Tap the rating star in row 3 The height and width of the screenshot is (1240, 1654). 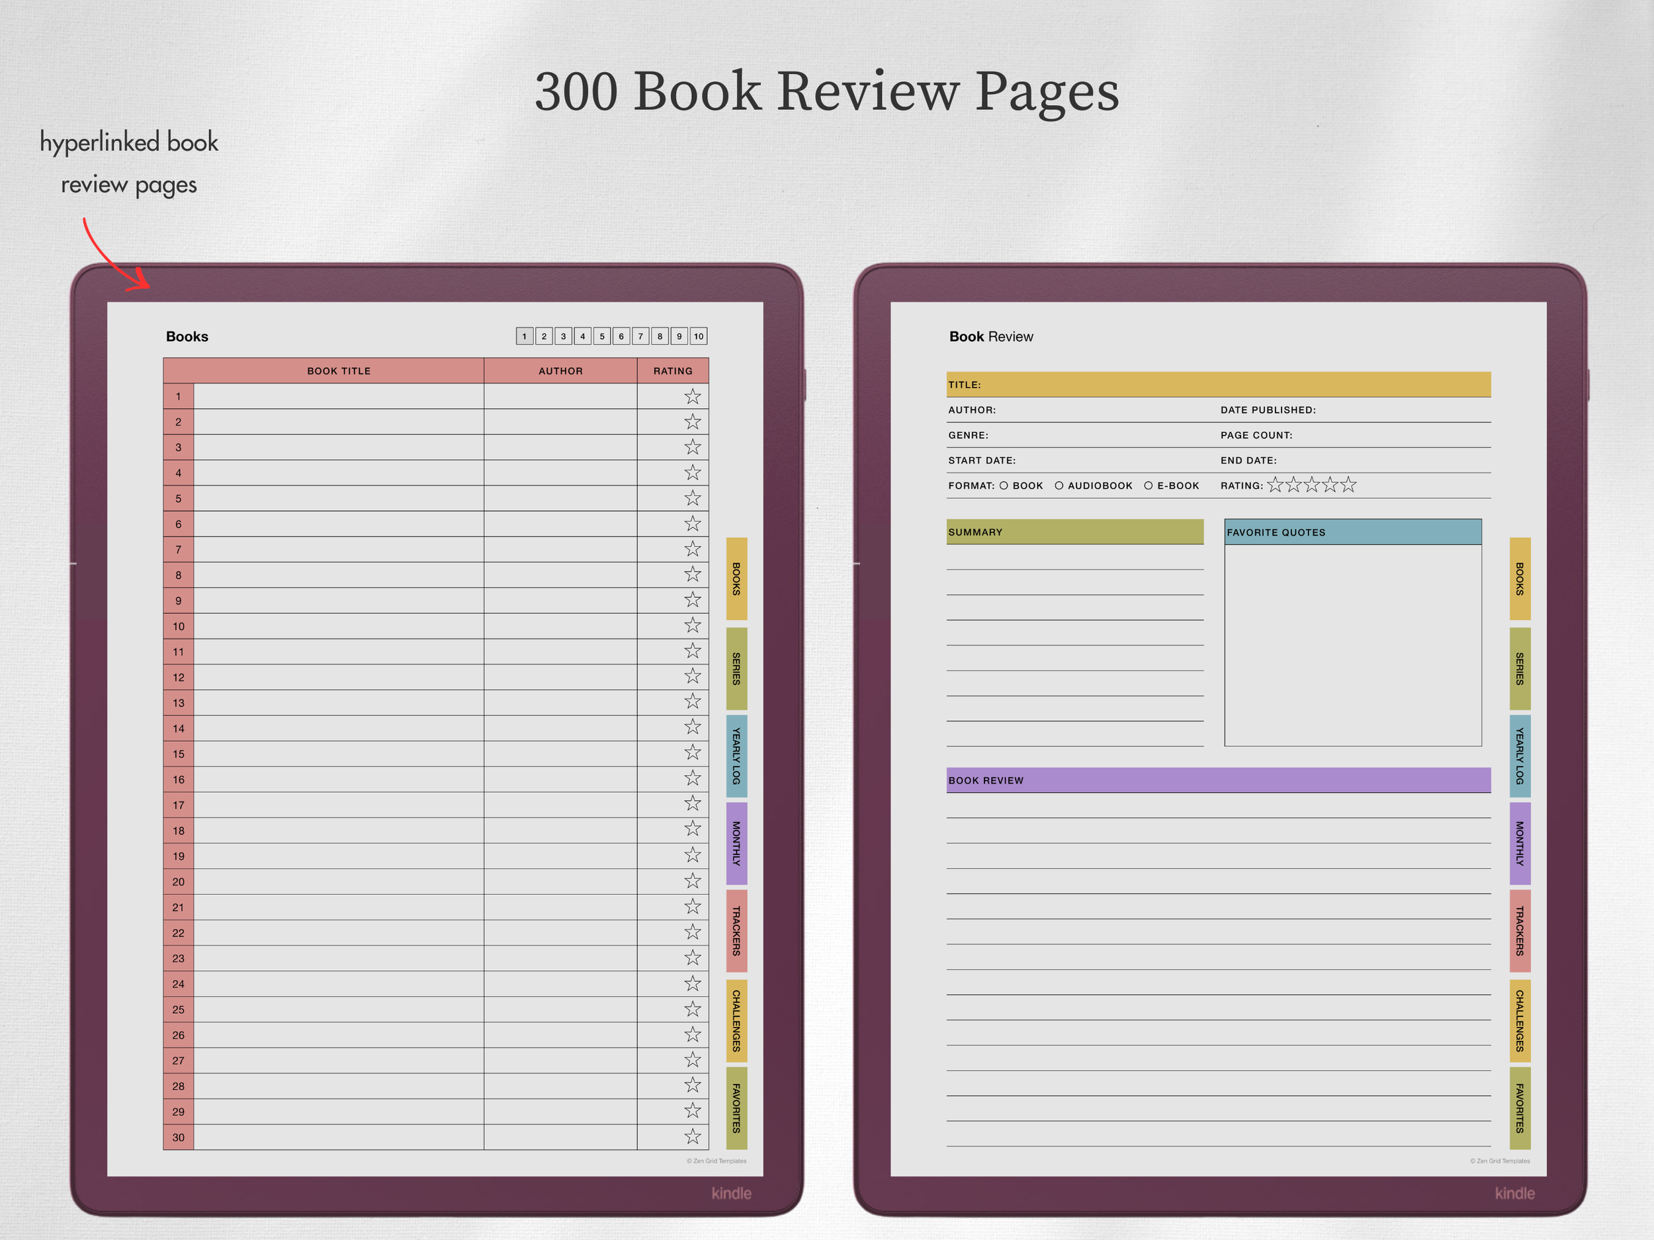pyautogui.click(x=693, y=447)
